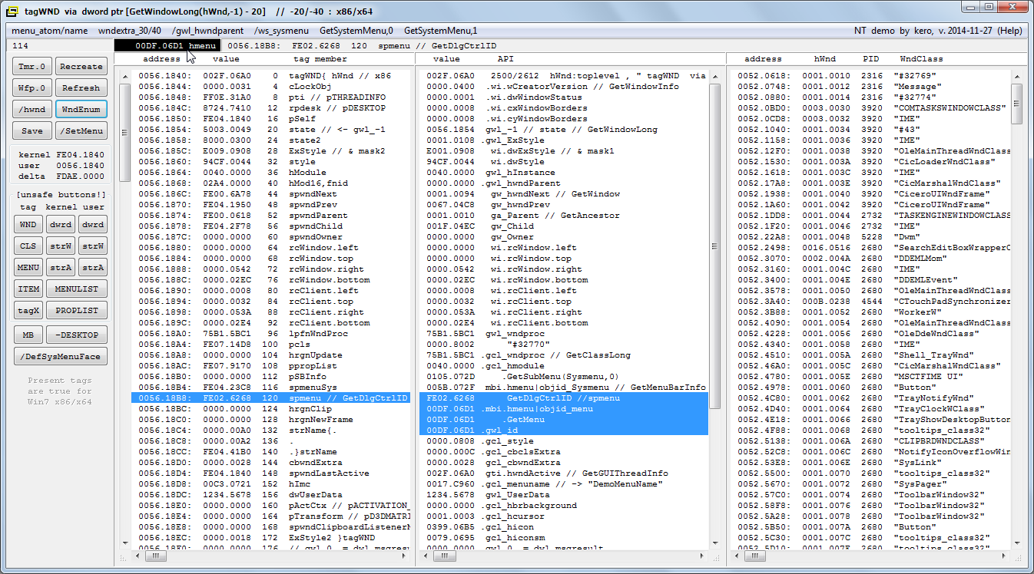Click the /DefSysMenuFace button
The height and width of the screenshot is (574, 1034).
[61, 356]
